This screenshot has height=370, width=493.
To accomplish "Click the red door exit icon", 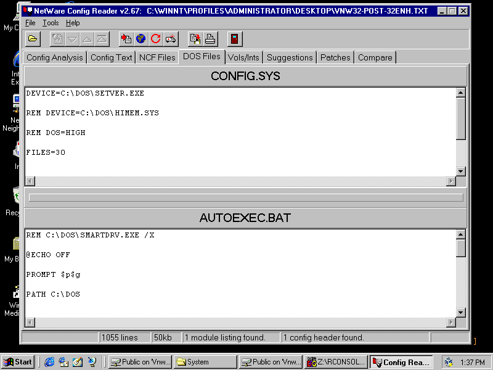I will coord(235,39).
